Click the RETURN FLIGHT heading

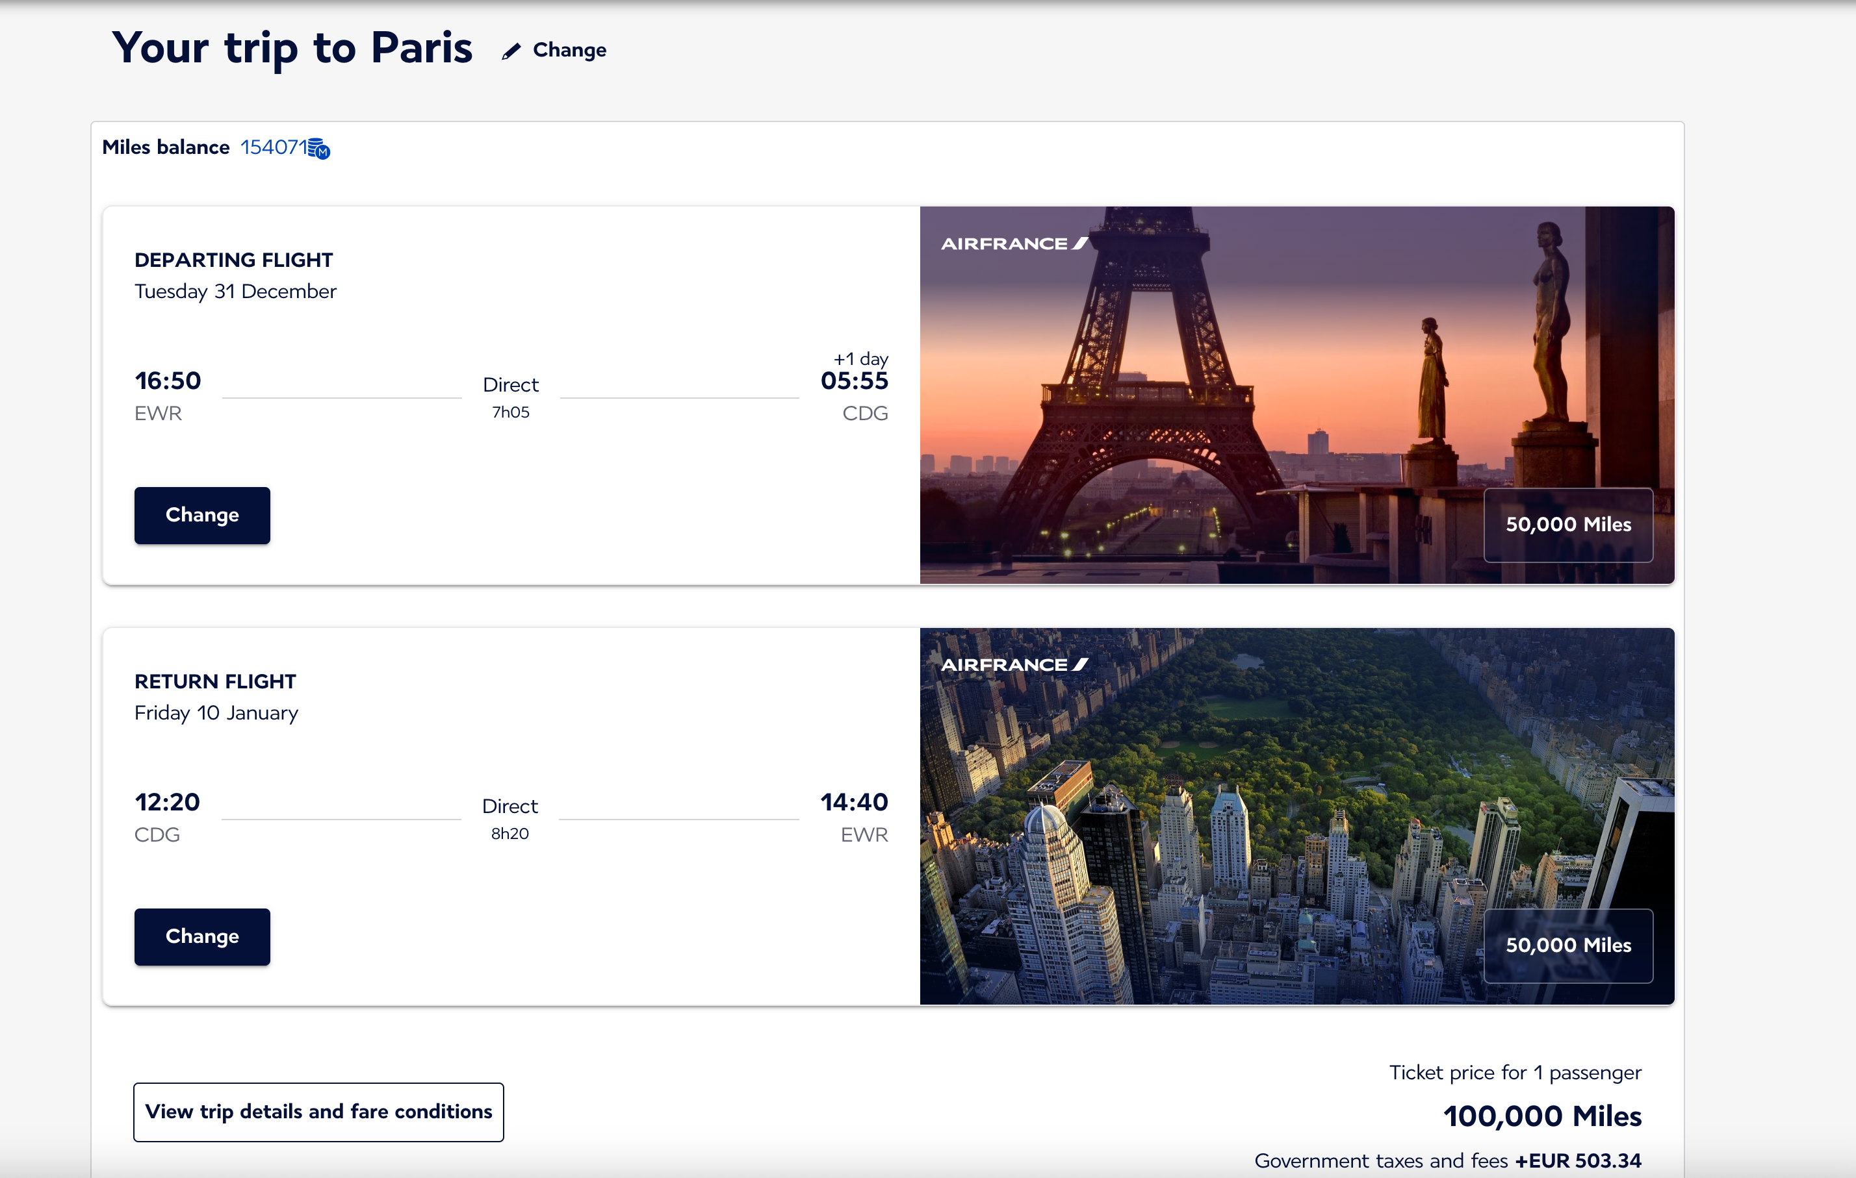(215, 681)
